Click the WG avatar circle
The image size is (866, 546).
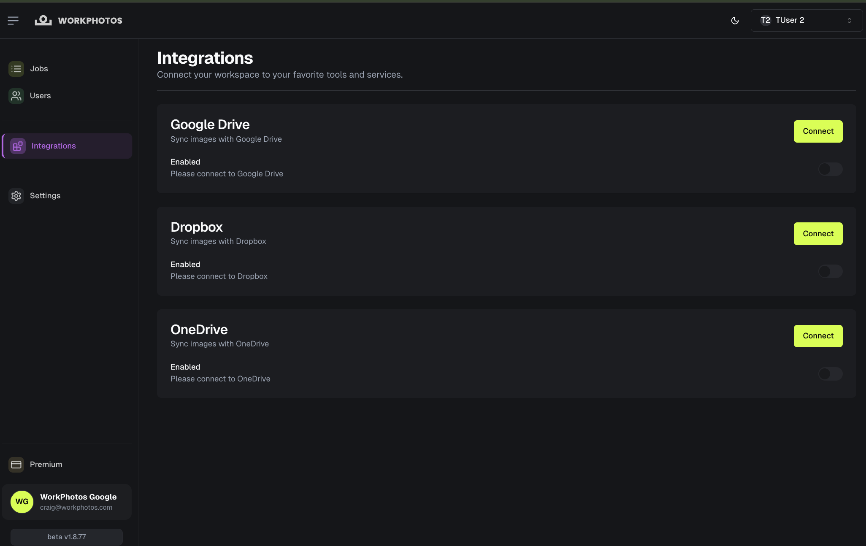[x=22, y=502]
